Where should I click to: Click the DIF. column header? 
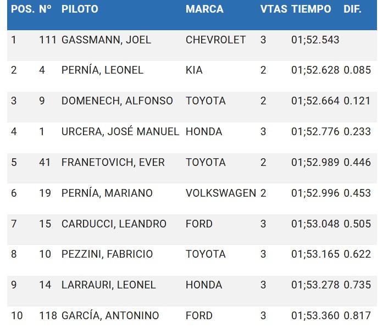352,9
